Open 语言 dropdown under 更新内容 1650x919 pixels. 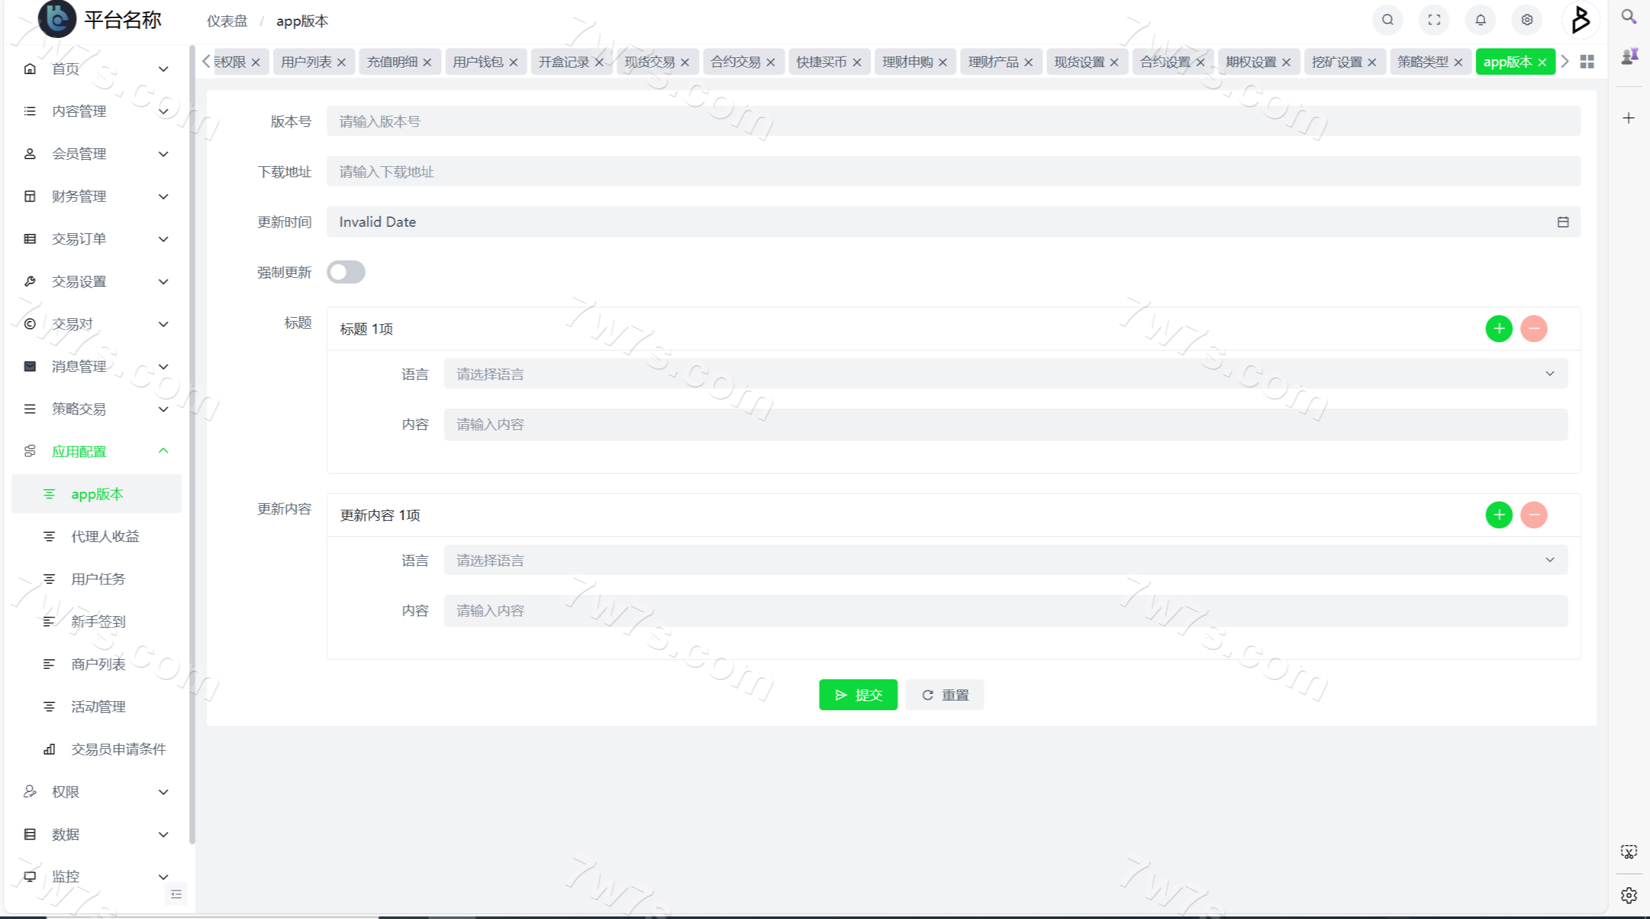(x=1005, y=561)
